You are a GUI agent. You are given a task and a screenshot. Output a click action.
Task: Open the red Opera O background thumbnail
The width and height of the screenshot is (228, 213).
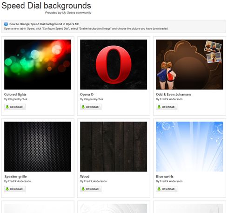[x=114, y=64]
